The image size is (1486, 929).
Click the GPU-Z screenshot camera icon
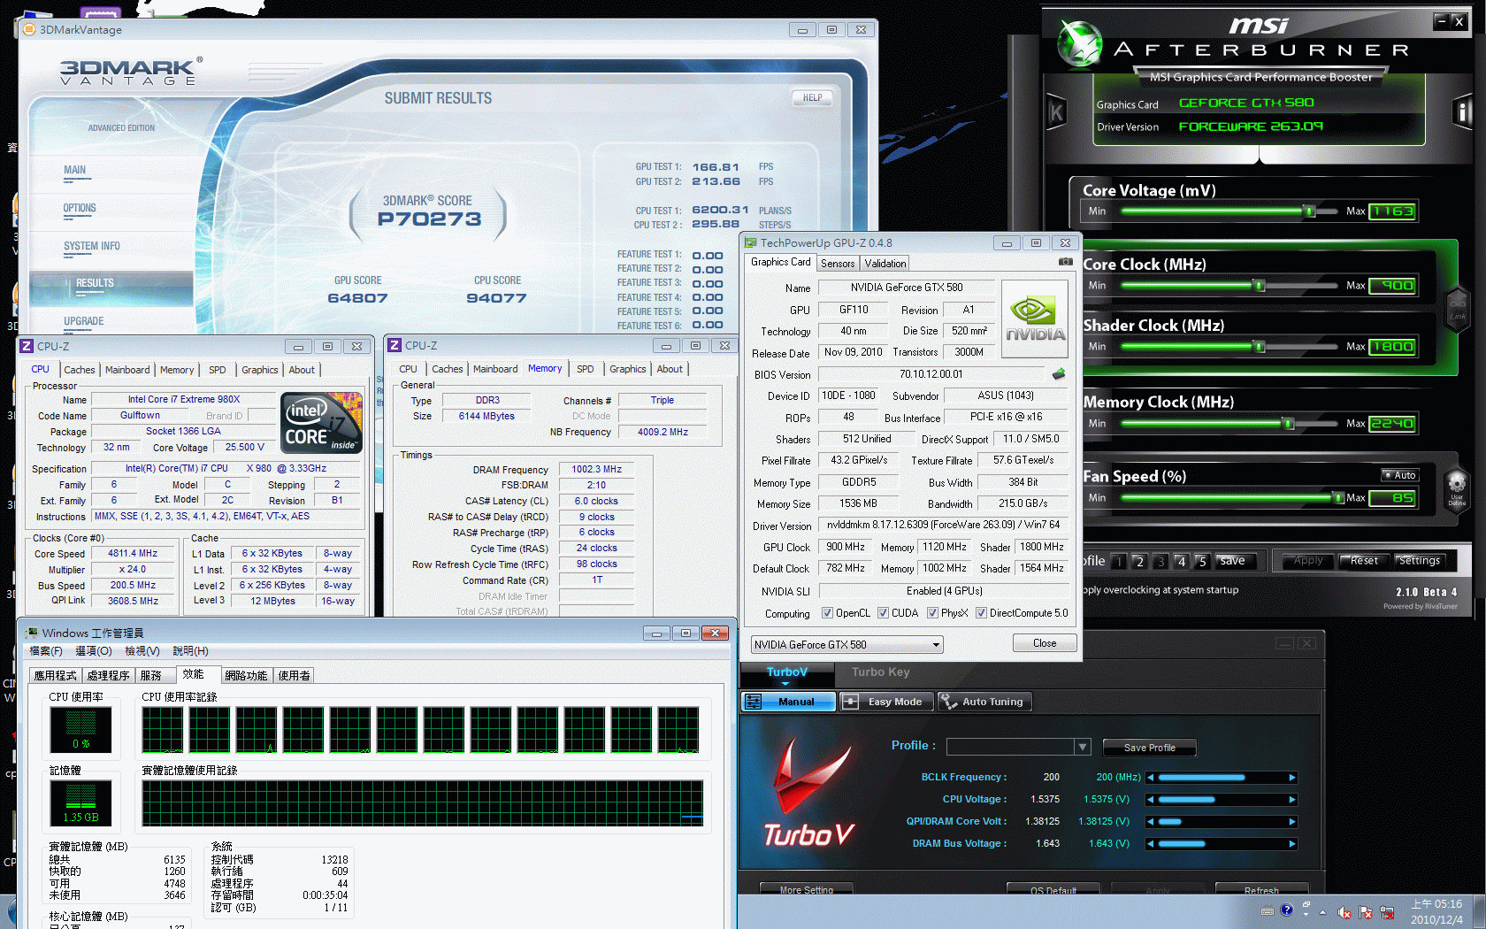pyautogui.click(x=1065, y=262)
